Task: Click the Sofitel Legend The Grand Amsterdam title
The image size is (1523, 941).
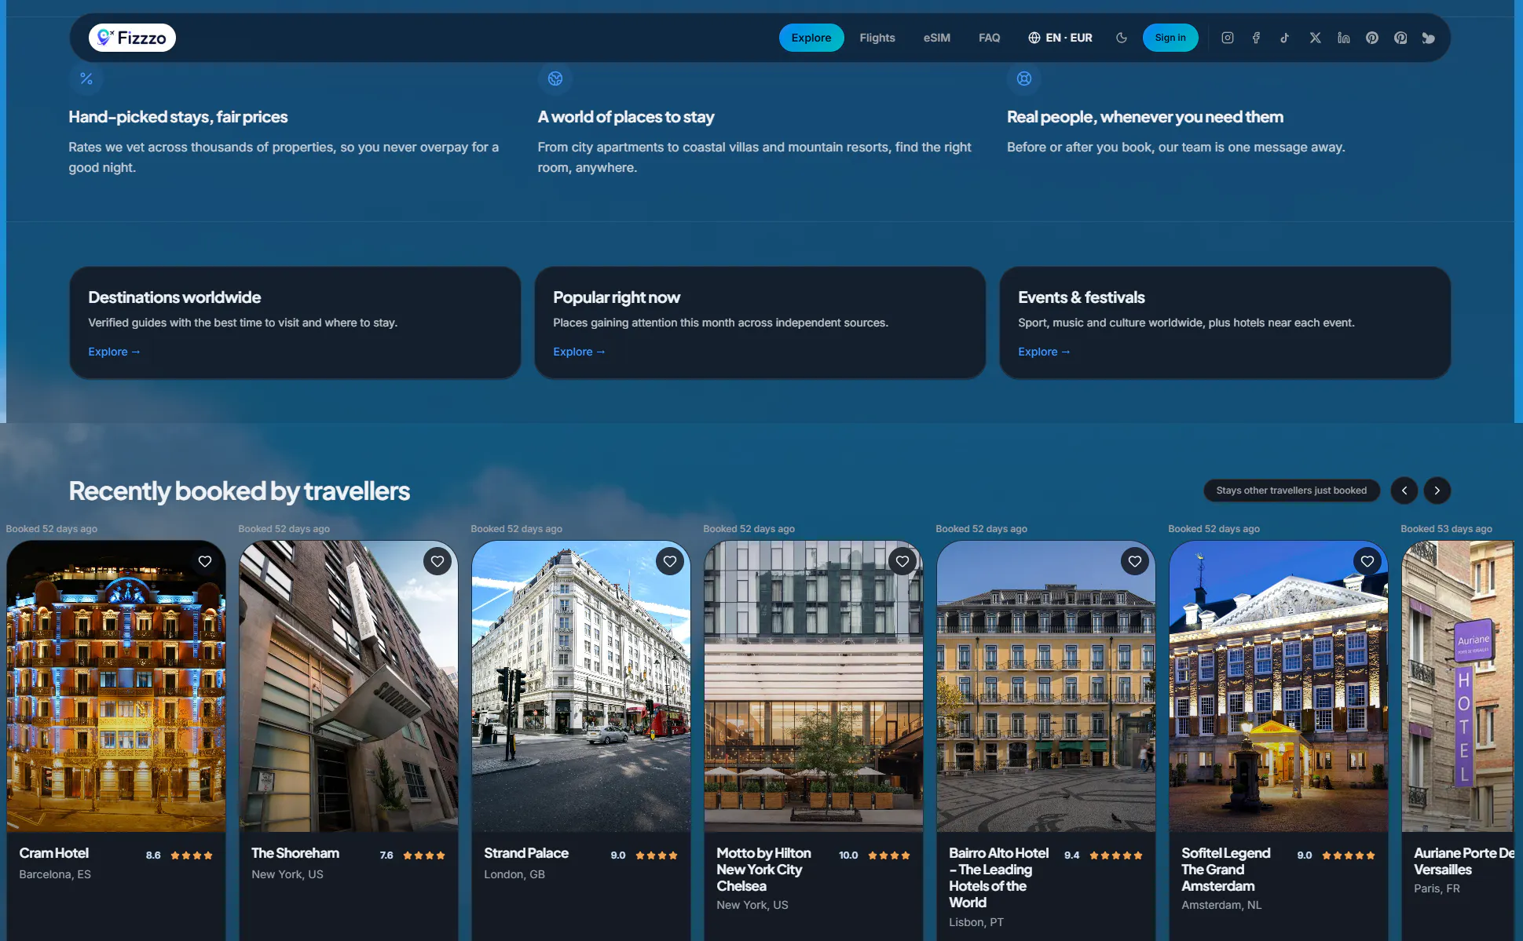Action: 1225,870
